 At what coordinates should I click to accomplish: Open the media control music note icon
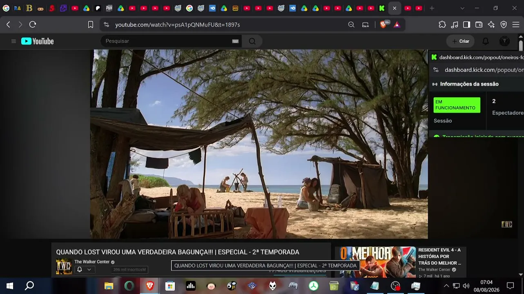(x=455, y=24)
